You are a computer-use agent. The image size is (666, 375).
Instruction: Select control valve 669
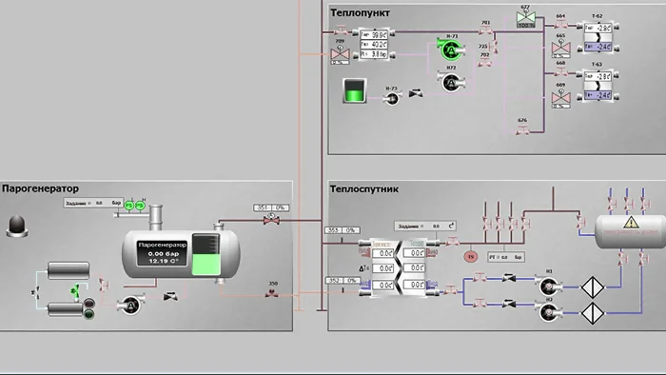pos(560,98)
